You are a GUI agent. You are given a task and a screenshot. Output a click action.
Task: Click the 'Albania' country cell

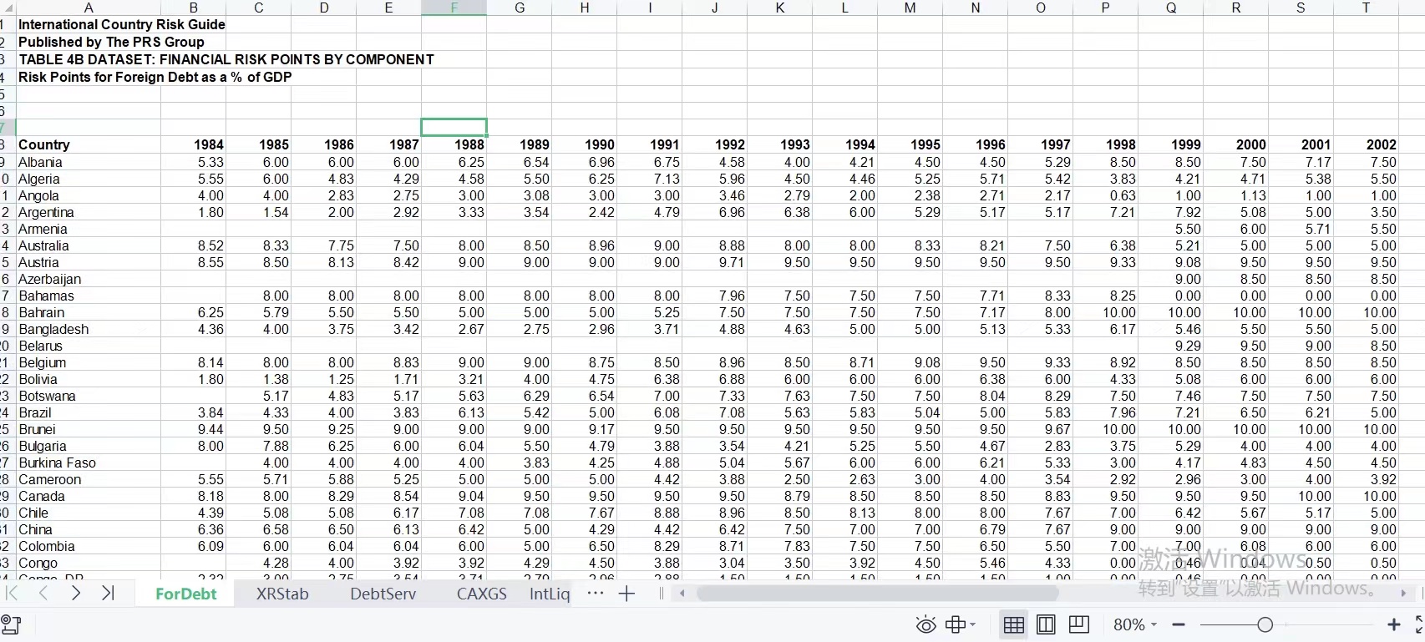(89, 162)
